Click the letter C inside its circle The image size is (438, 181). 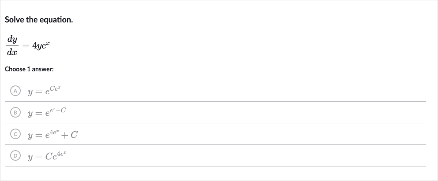tap(15, 134)
